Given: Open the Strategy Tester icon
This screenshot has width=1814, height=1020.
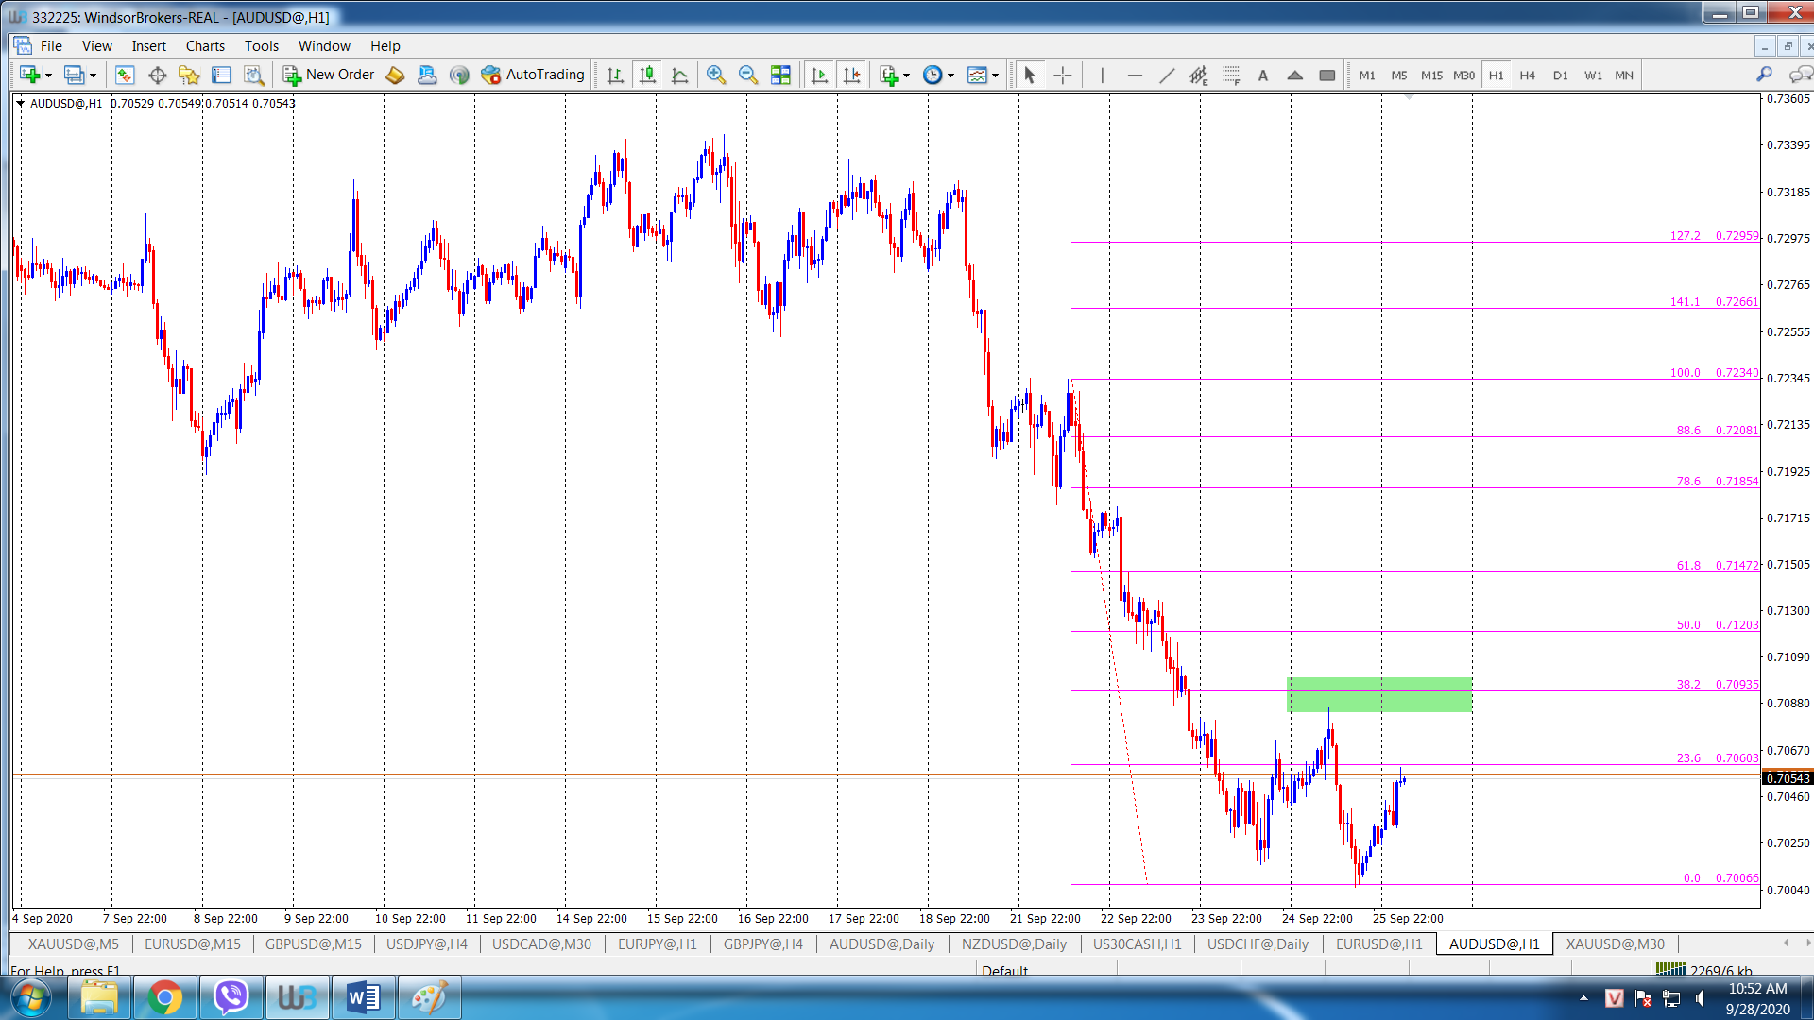Looking at the screenshot, I should [x=253, y=75].
